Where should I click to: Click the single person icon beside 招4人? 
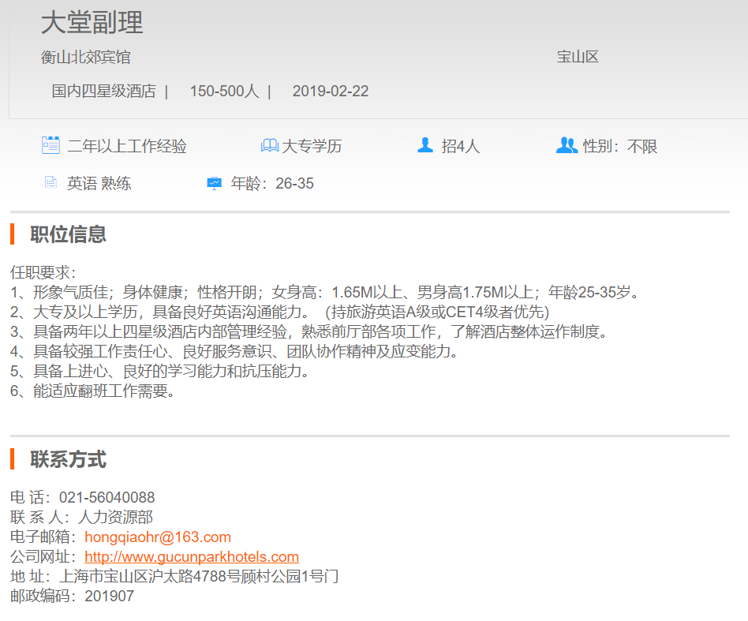coord(425,145)
